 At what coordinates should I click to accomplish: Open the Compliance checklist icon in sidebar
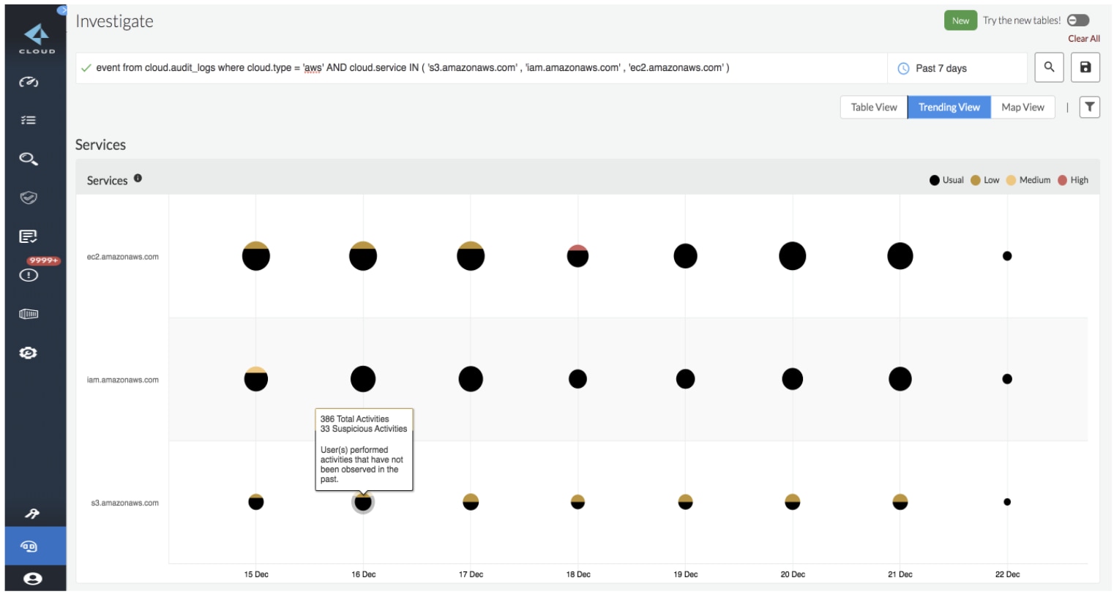coord(29,236)
